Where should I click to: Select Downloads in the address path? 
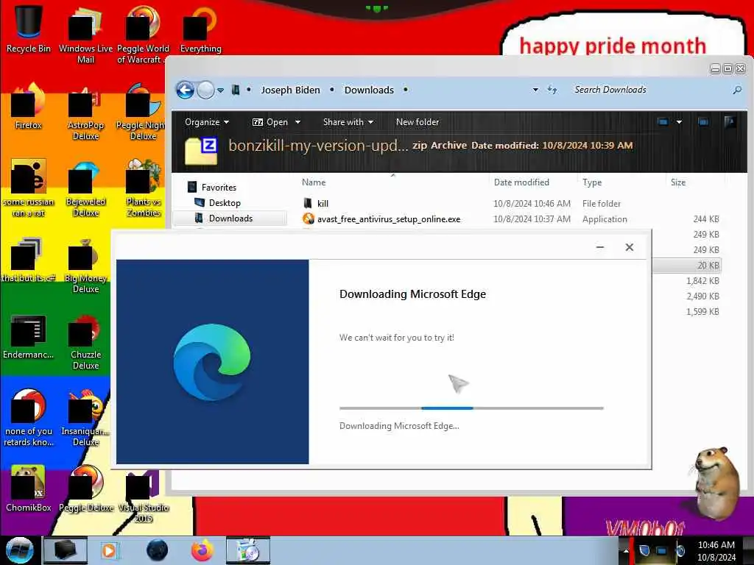pos(369,90)
